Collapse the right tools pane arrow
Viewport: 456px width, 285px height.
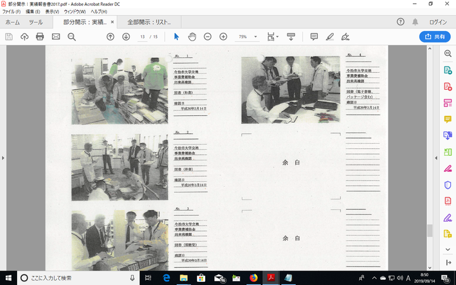[x=436, y=157]
